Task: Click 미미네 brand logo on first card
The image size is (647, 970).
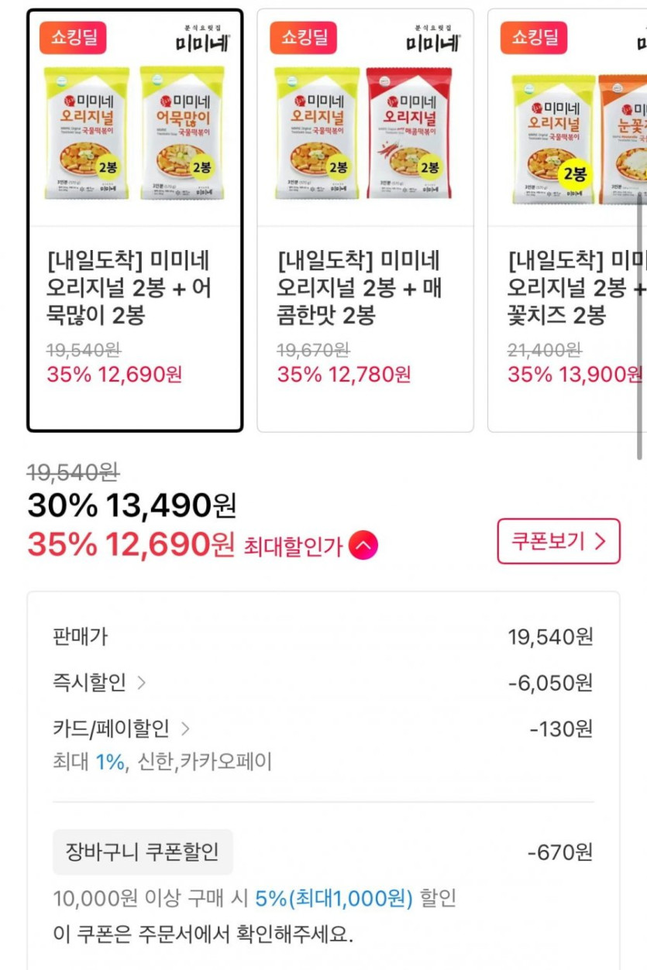Action: [201, 37]
